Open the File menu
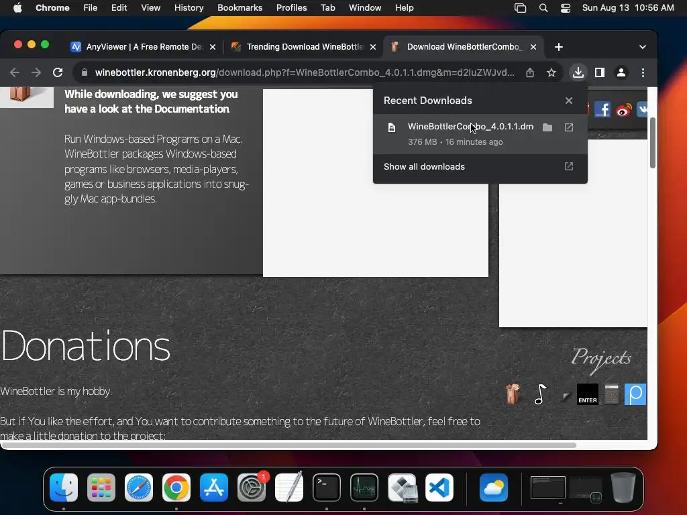 pos(91,8)
